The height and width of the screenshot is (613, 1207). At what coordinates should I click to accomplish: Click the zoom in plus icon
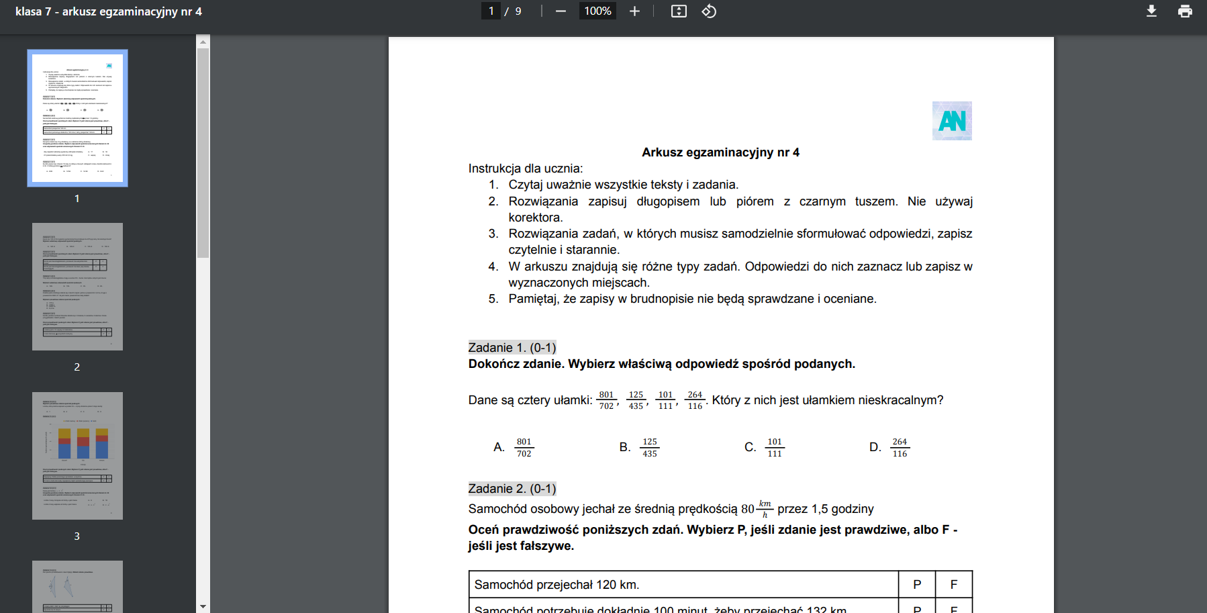[634, 11]
